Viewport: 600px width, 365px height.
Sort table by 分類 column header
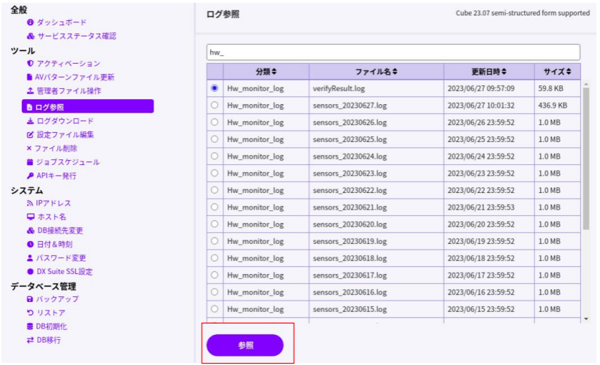[266, 71]
